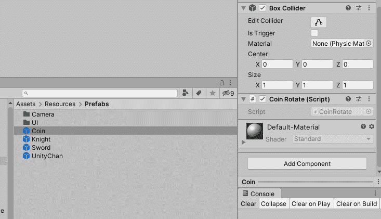Image resolution: width=381 pixels, height=219 pixels.
Task: Click Center Z value field
Action: click(358, 64)
